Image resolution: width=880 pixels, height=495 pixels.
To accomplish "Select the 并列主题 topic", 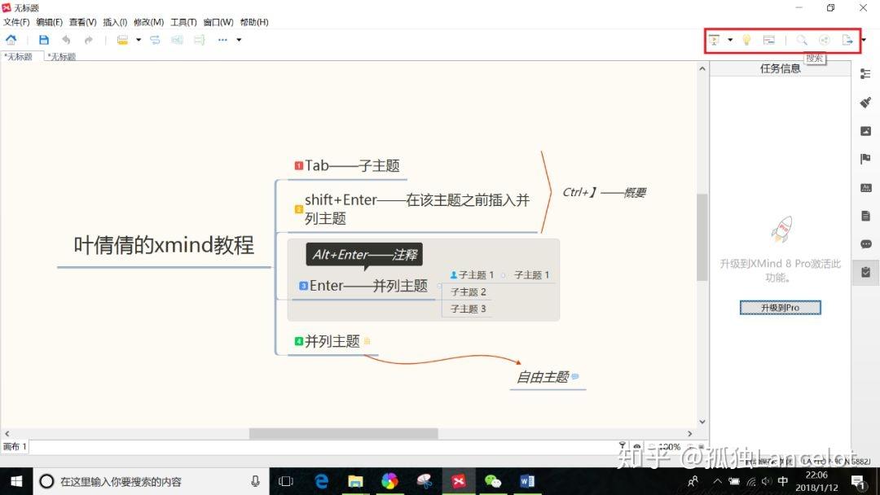I will (332, 341).
